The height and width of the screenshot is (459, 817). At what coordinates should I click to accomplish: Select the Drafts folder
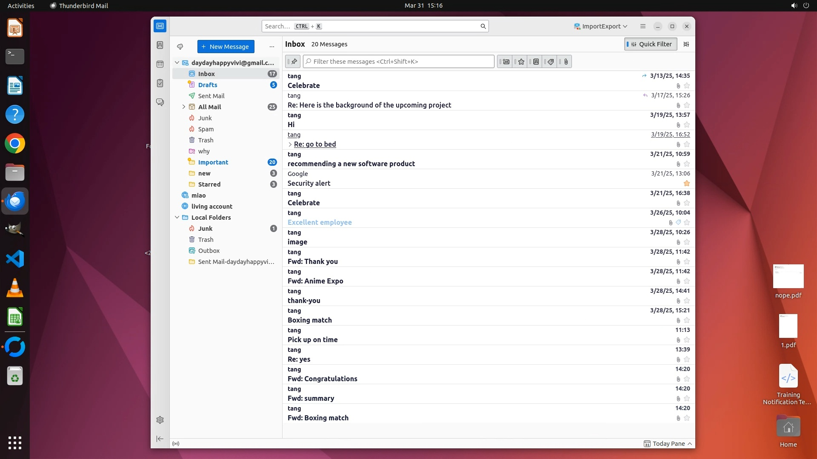pos(208,85)
